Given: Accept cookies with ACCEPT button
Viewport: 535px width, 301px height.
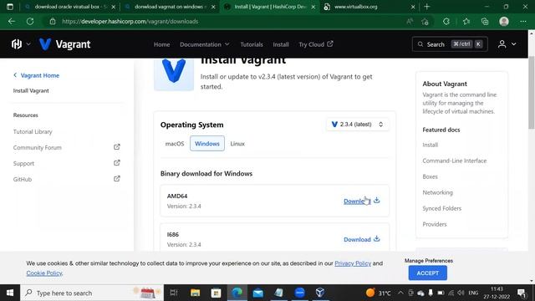Looking at the screenshot, I should (x=427, y=273).
